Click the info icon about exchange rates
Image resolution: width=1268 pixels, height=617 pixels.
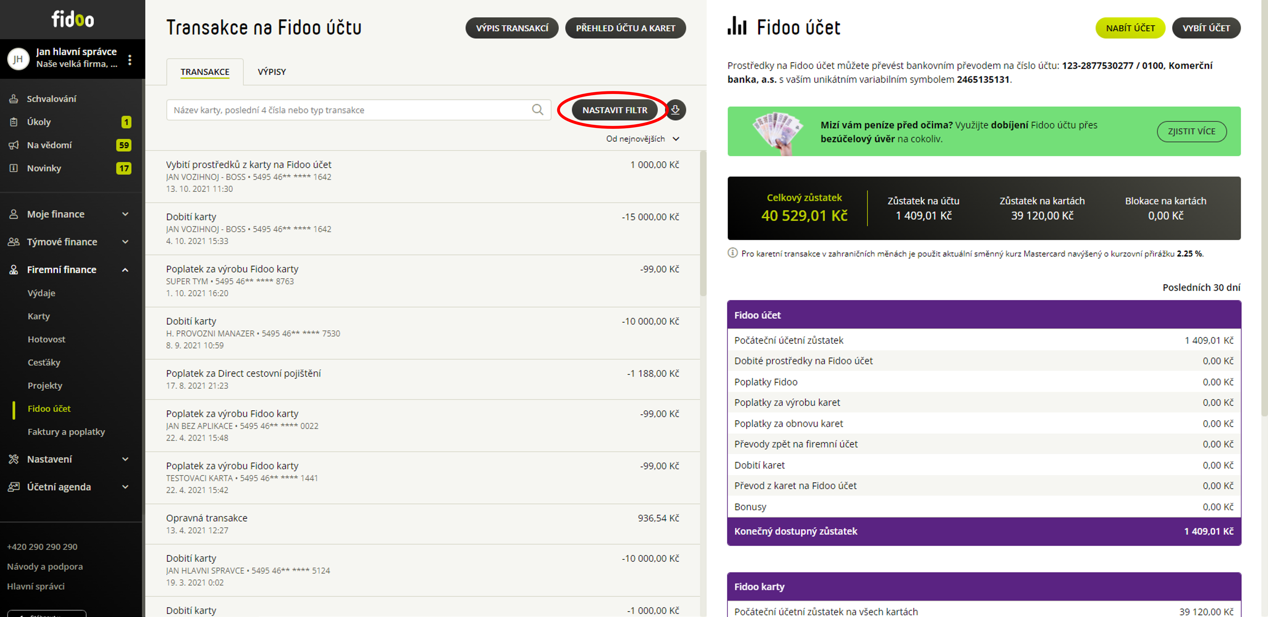point(733,253)
